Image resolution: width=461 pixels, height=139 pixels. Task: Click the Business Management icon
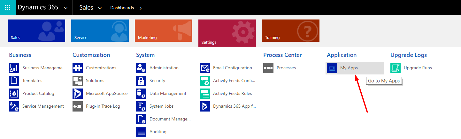[14, 68]
